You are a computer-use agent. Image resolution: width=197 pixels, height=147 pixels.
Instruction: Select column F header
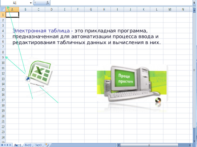[x=78, y=9]
